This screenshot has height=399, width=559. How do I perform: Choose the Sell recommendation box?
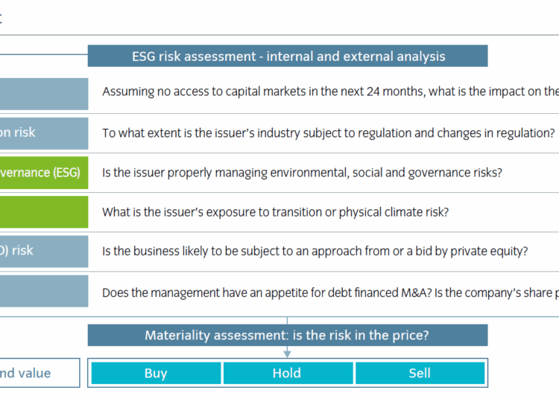click(420, 373)
